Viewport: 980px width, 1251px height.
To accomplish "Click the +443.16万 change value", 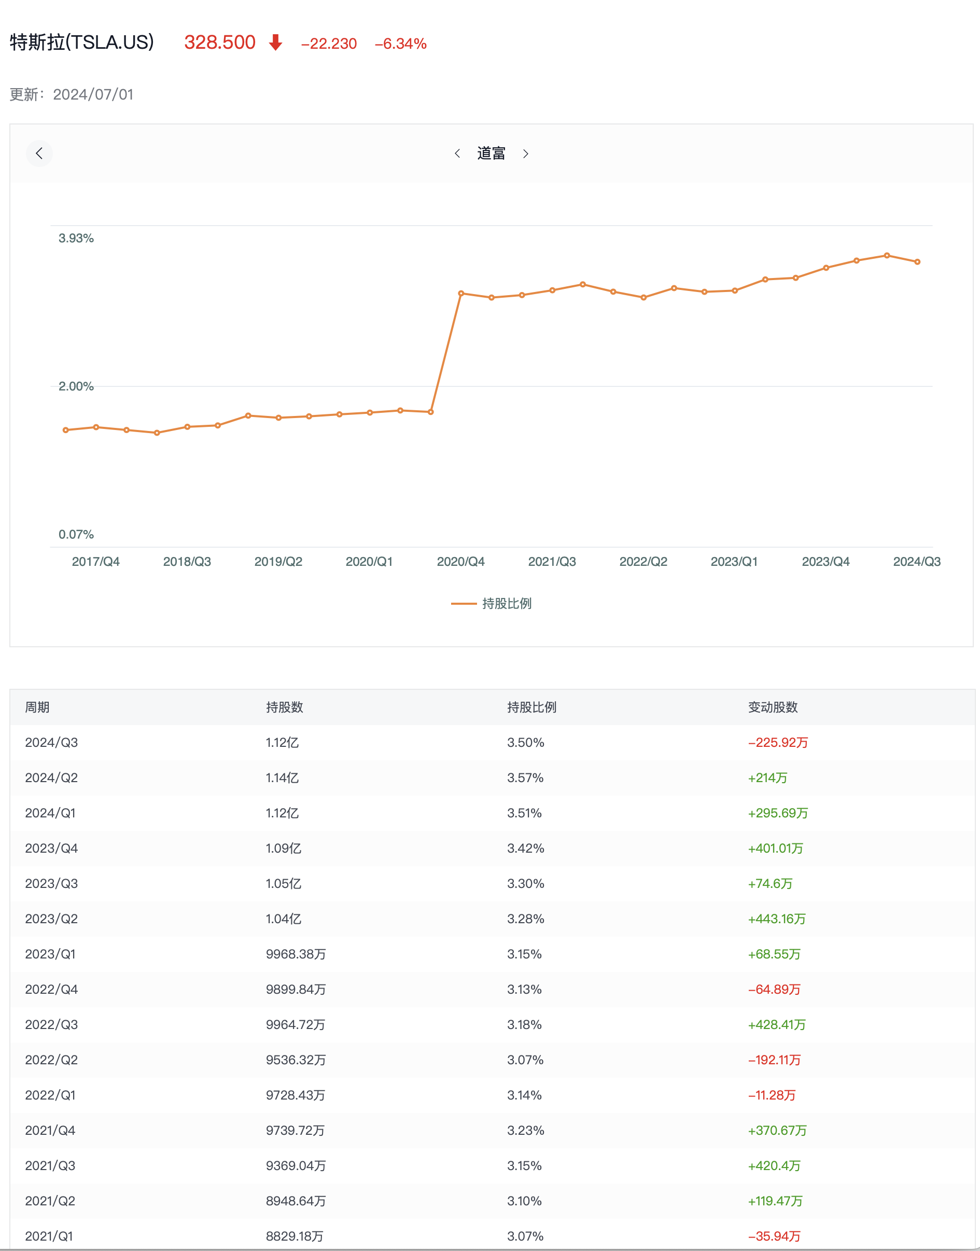I will (777, 919).
